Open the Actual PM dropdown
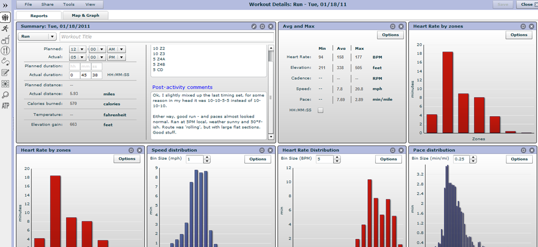This screenshot has width=538, height=247. pyautogui.click(x=117, y=57)
